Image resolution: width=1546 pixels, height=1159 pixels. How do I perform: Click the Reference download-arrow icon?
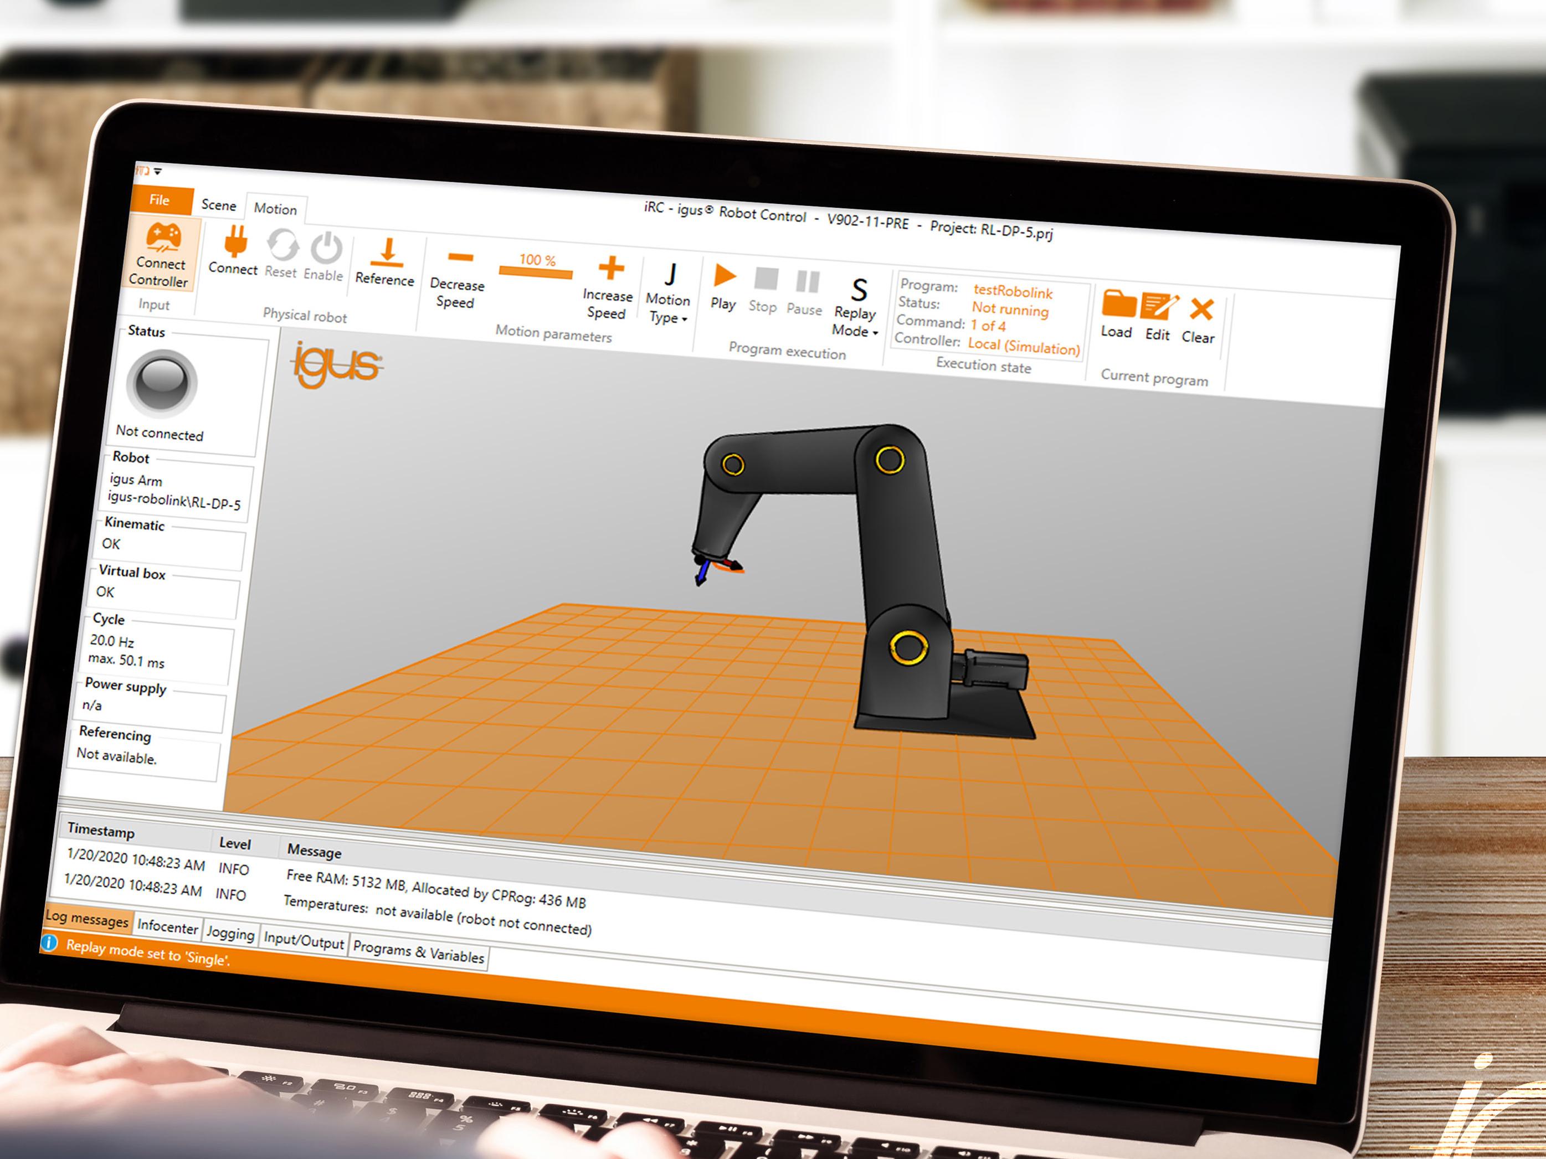(387, 252)
